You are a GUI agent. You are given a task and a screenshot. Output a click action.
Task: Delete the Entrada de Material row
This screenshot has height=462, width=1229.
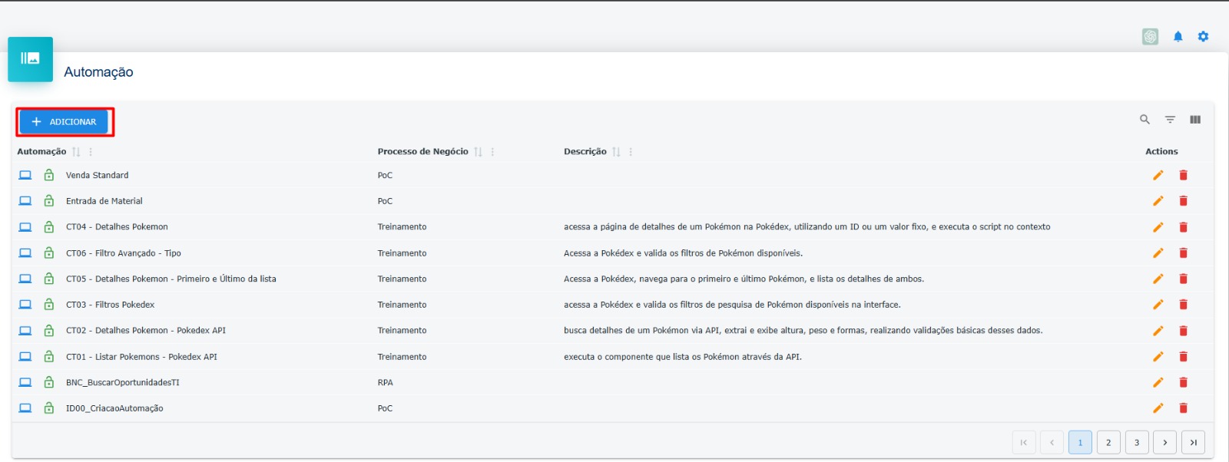tap(1183, 201)
